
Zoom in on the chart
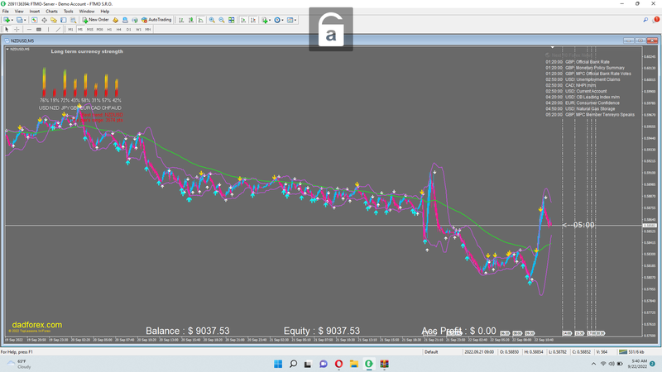click(x=212, y=20)
